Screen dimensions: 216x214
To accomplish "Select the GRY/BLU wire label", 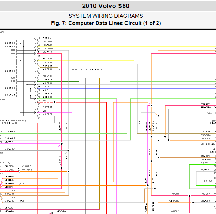I will [47, 87].
